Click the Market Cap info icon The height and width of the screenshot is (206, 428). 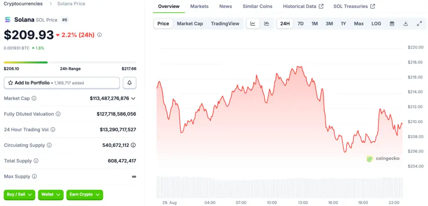tap(34, 98)
